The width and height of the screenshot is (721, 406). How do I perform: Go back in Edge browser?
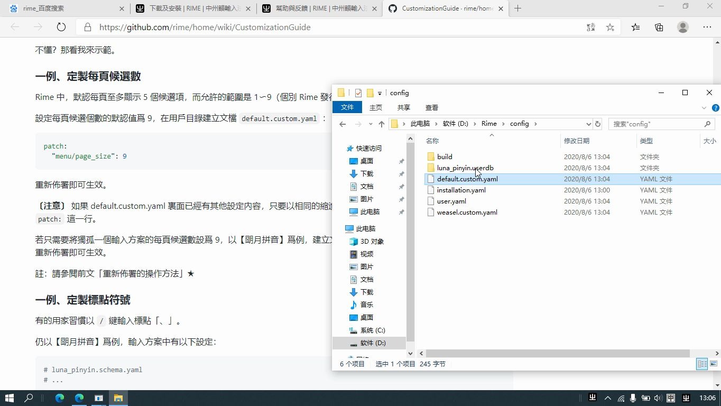click(x=15, y=27)
